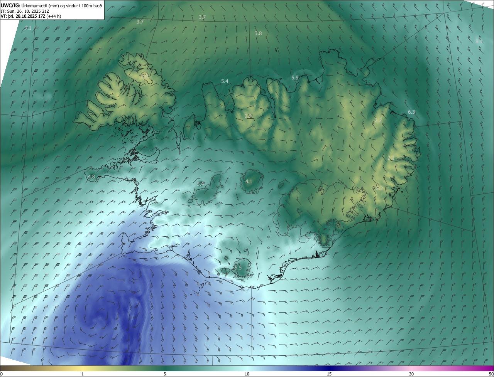The height and width of the screenshot is (377, 494).
Task: Click the 4.1 value label on the glacier
Action: tap(249, 182)
